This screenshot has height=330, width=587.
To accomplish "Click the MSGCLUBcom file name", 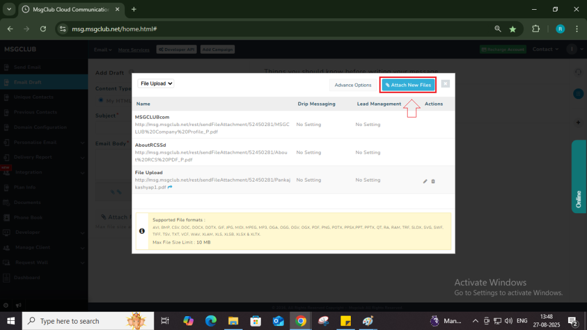I will click(152, 117).
